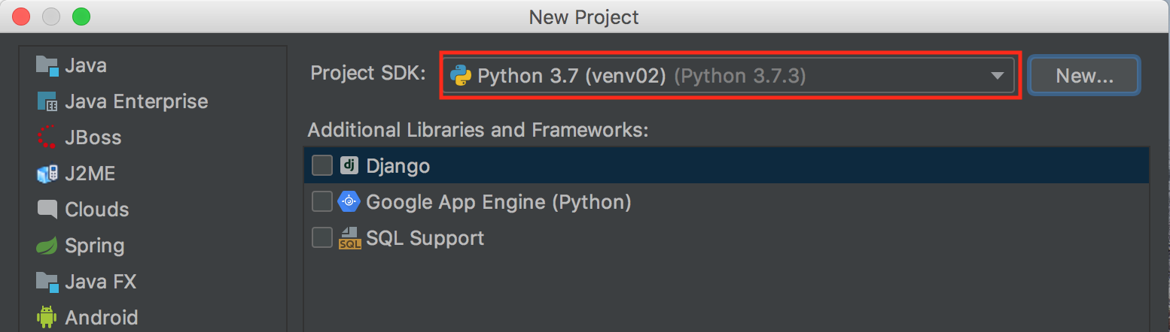Select the Java project type icon
This screenshot has width=1170, height=332.
point(47,65)
